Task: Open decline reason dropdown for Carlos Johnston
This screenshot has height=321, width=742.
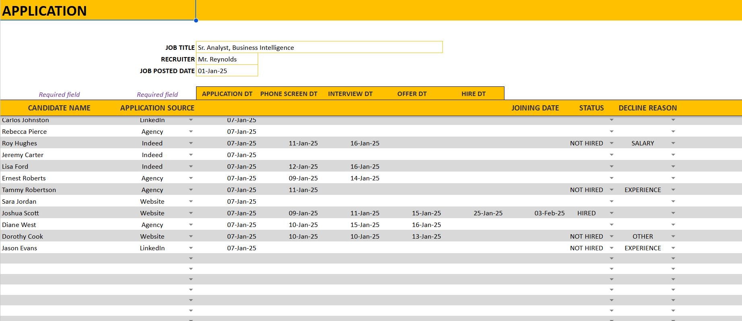Action: click(x=673, y=120)
